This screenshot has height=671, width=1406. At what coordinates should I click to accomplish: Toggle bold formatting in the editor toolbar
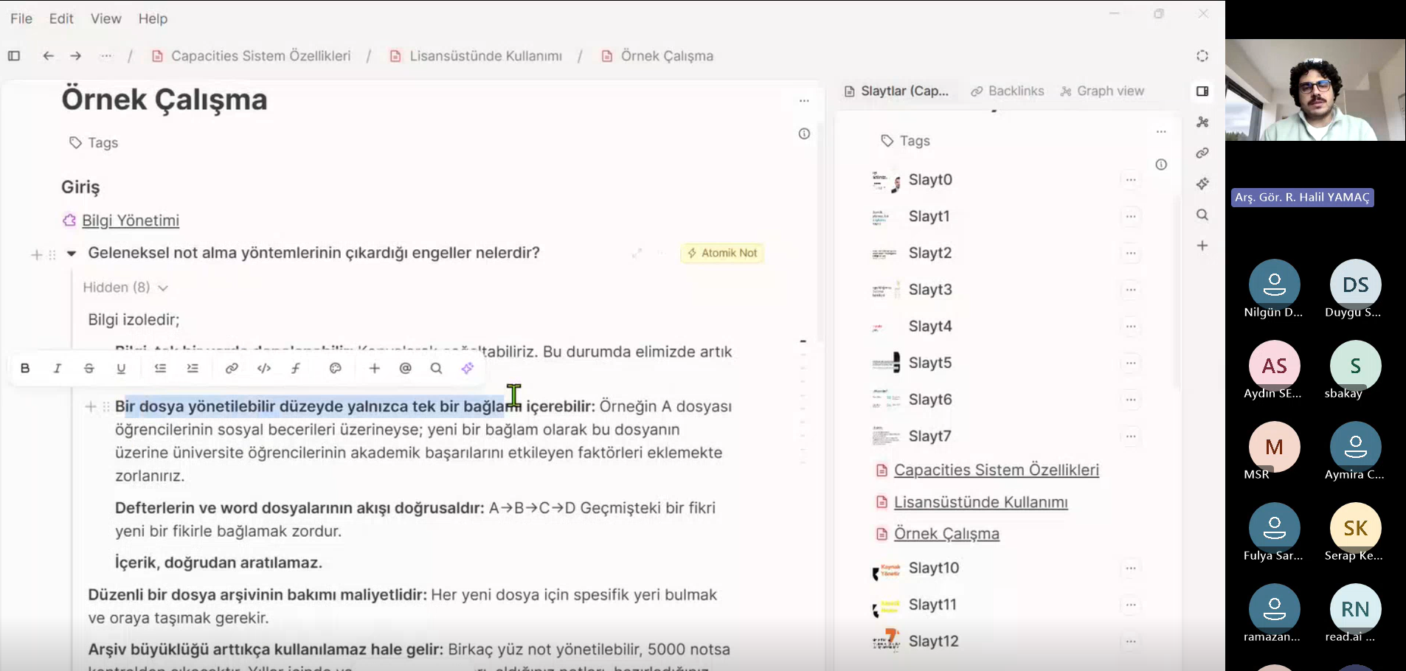(25, 368)
